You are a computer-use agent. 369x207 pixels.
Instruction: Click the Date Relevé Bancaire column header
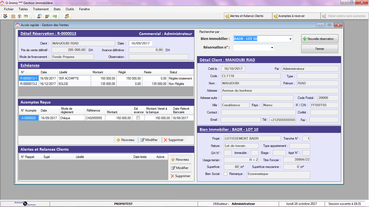183,111
